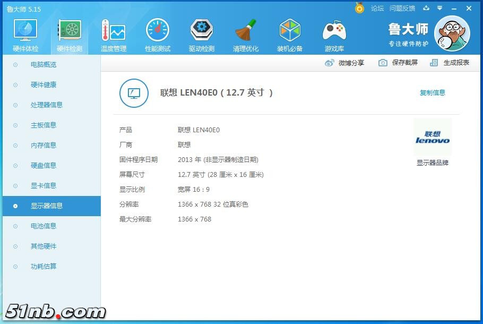Click 生成报表 to generate report
Image resolution: width=483 pixels, height=324 pixels.
[450, 63]
